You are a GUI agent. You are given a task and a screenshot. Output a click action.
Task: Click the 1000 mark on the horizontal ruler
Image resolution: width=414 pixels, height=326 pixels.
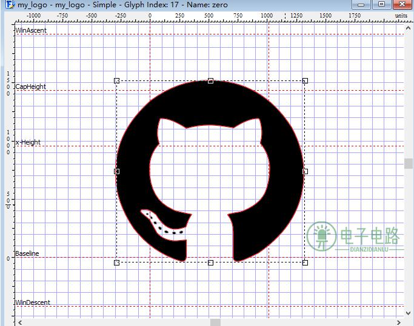pos(267,16)
